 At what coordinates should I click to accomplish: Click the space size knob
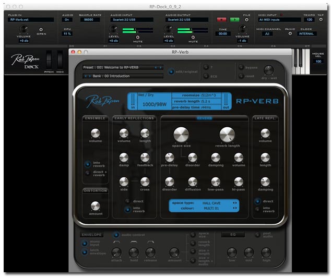pos(181,135)
